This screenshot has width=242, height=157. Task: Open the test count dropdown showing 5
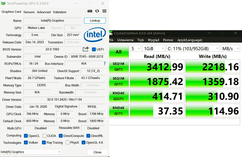tap(136, 49)
